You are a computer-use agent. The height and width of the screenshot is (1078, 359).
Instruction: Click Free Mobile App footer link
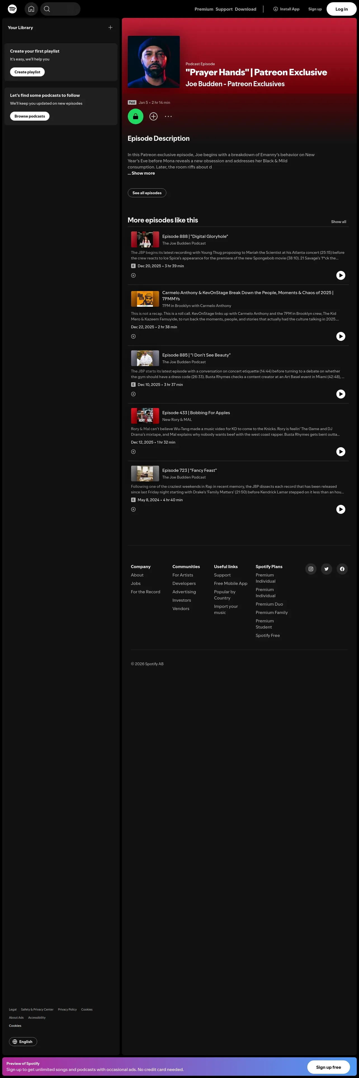pyautogui.click(x=231, y=584)
